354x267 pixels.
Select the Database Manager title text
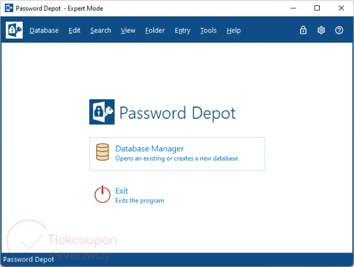pos(150,149)
